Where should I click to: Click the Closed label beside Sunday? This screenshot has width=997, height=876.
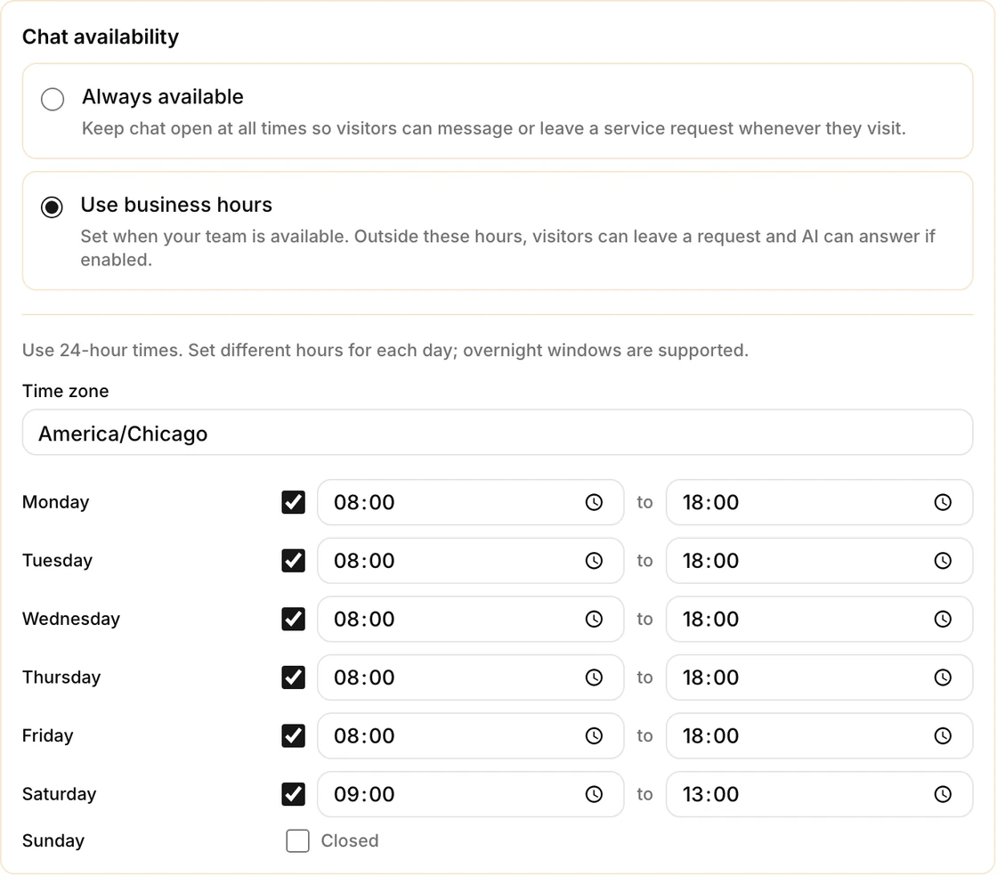(x=350, y=841)
